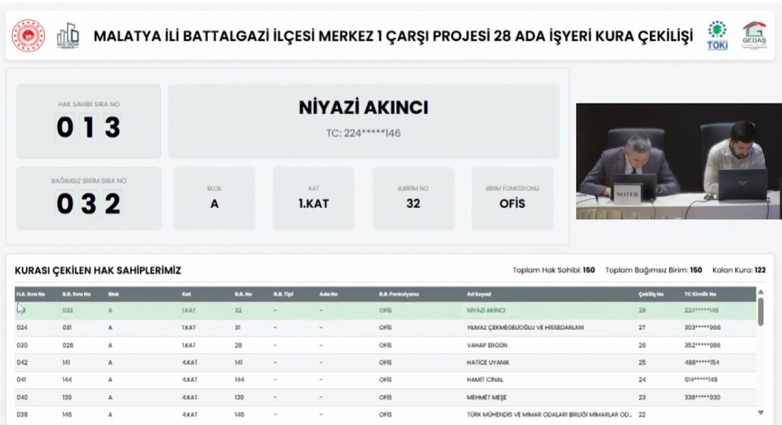Click the table scrollbar up arrow
This screenshot has height=425, width=782.
(761, 292)
